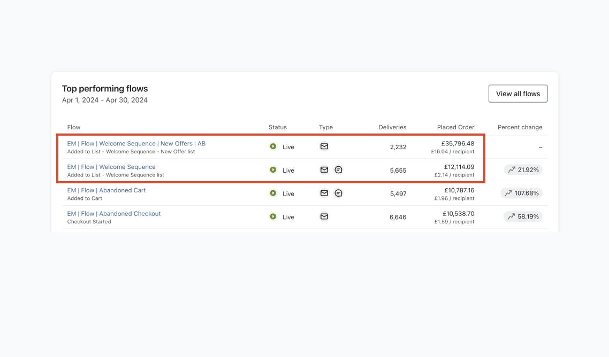Click the 21.92% percent change badge

click(x=523, y=170)
